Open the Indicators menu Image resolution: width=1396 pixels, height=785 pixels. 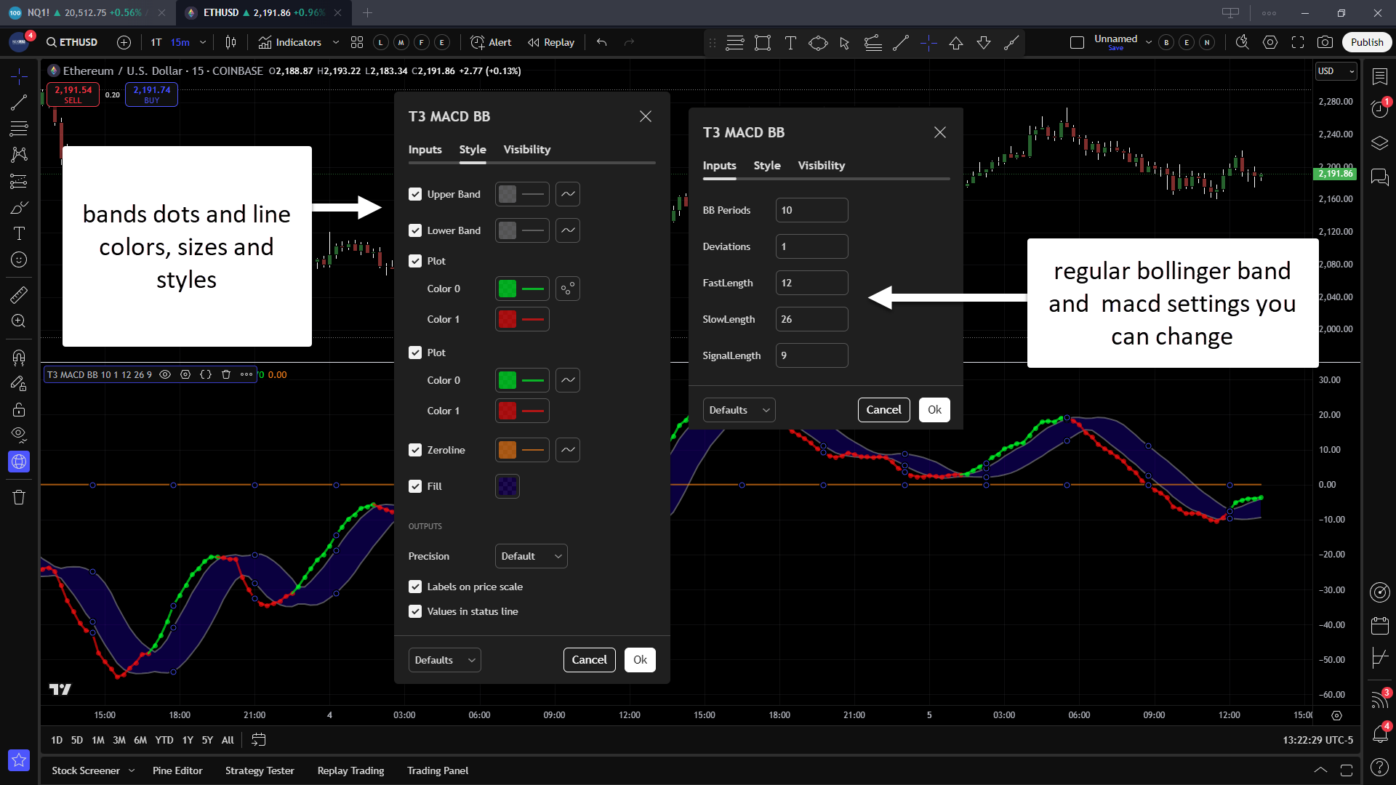click(289, 42)
